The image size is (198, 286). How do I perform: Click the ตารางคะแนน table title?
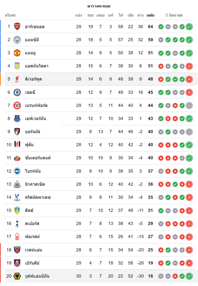click(99, 6)
